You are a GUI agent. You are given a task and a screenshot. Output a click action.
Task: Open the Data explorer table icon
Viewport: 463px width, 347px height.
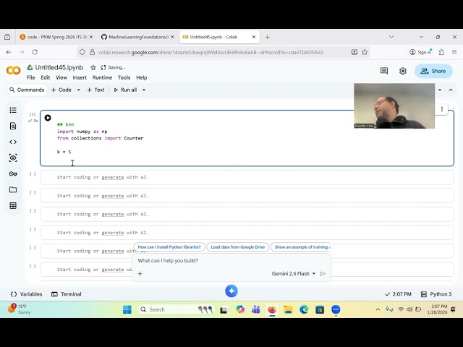tap(13, 205)
